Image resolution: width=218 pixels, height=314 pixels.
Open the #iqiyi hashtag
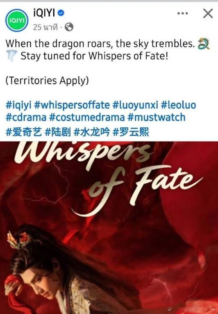pos(18,105)
